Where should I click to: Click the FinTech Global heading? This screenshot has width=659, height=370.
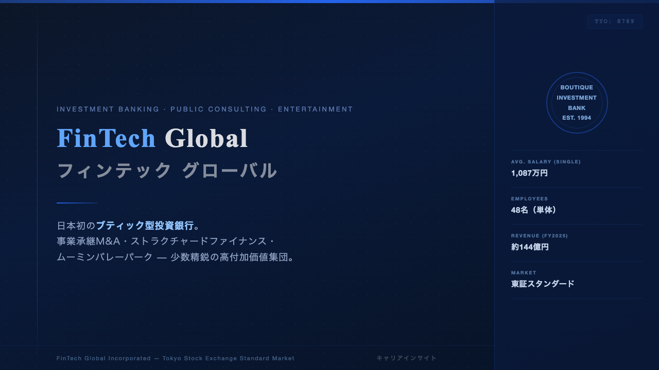152,138
